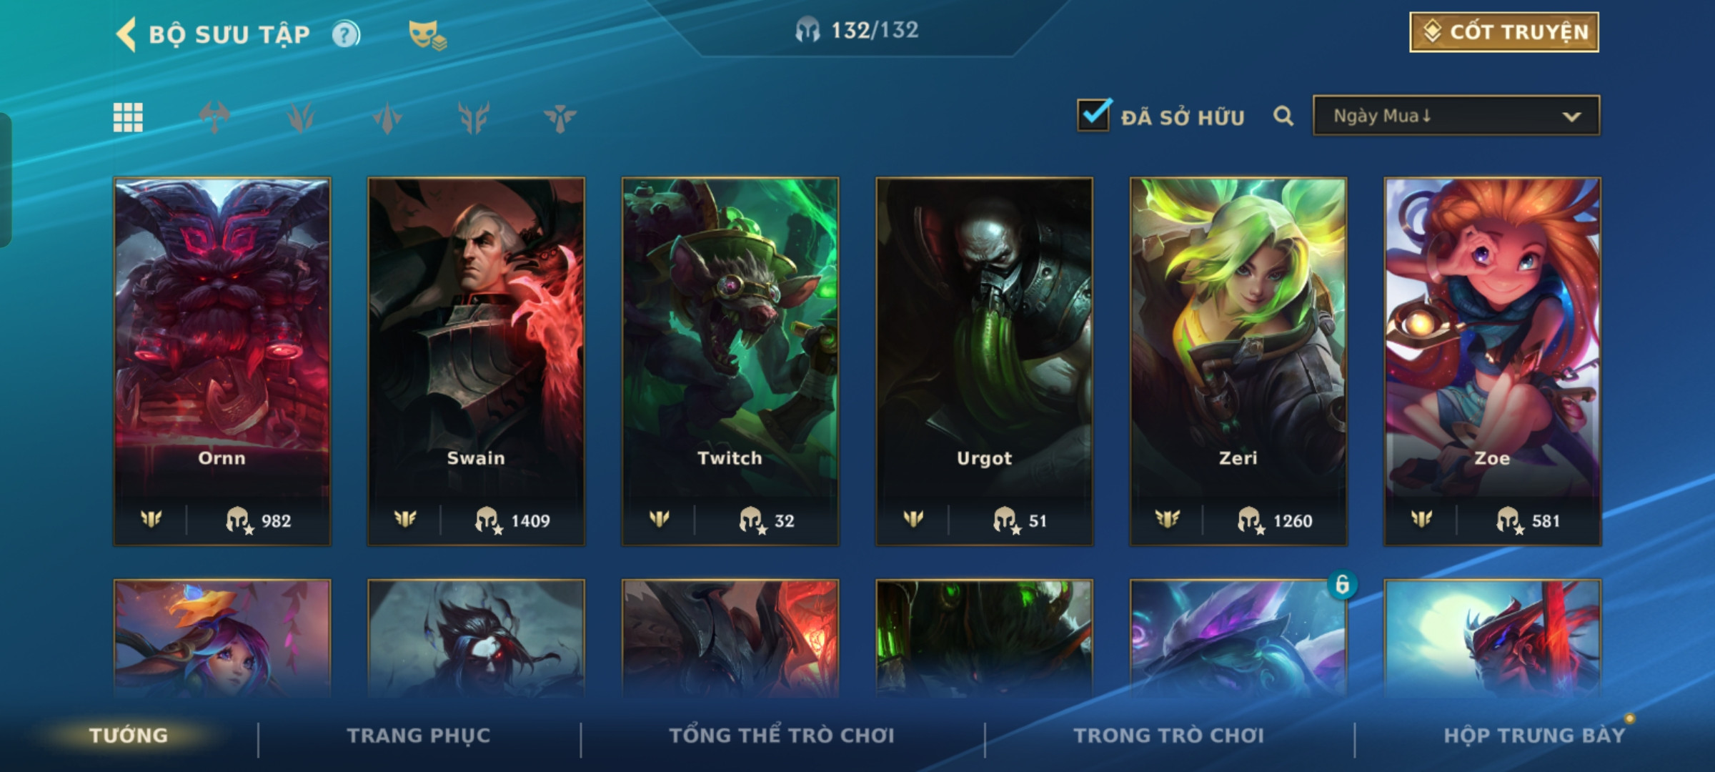Open the Hộp Trưng Bày tab
1715x772 pixels.
[1534, 736]
